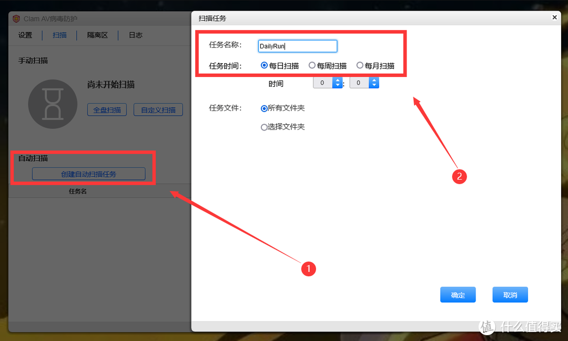Increment the hour value with its up arrow
568x341 pixels.
tap(337, 80)
